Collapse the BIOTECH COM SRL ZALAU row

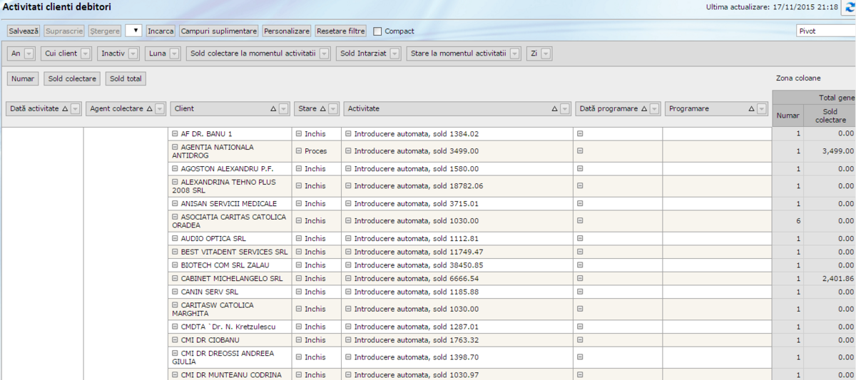(x=175, y=265)
